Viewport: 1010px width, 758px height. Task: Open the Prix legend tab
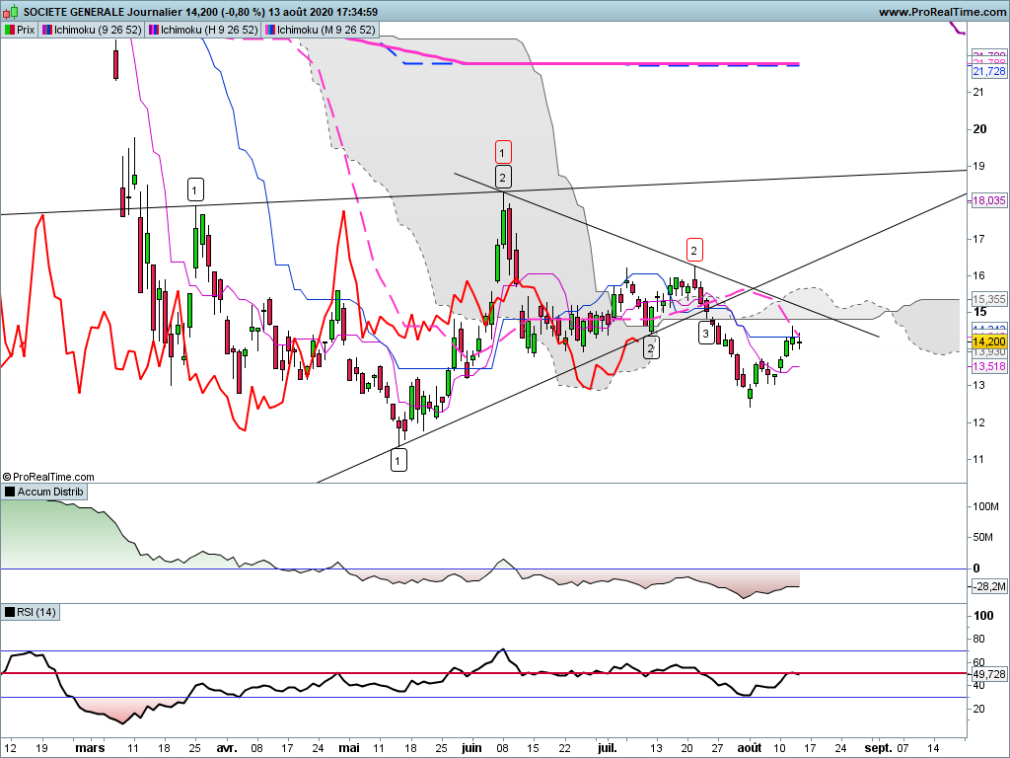coord(26,31)
